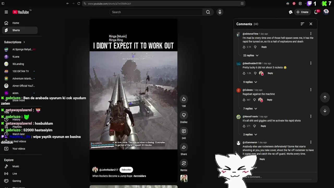Toggle the browser sidebar panel
This screenshot has height=188, width=334.
pos(3,4)
